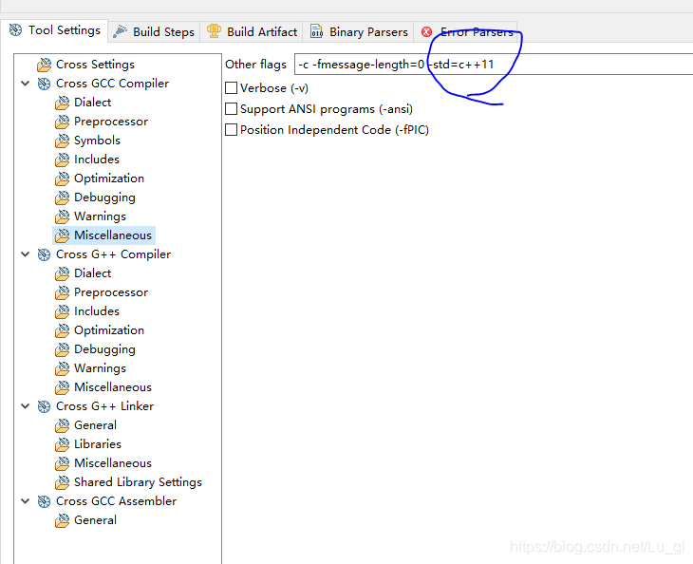Collapse the Cross GCC Compiler node
This screenshot has height=564, width=693.
(x=26, y=84)
